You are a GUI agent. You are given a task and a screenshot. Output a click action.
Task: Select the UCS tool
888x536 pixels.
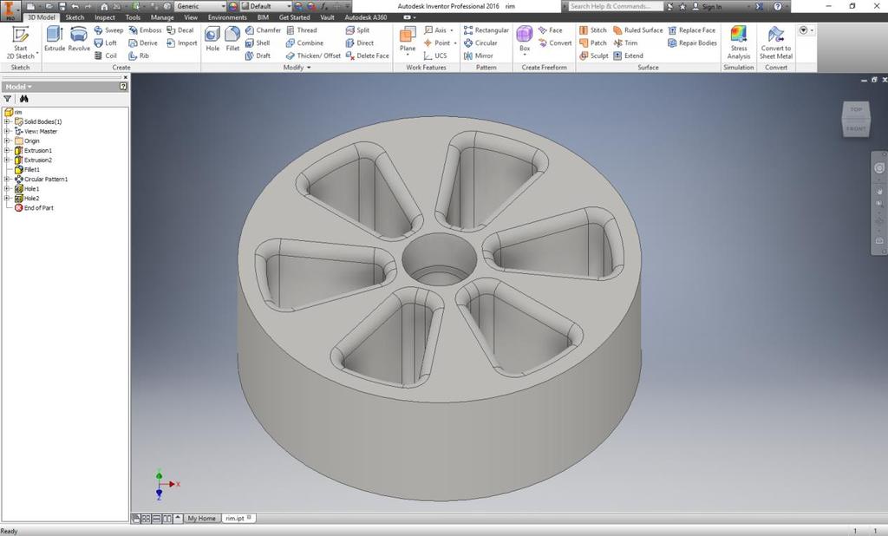tap(435, 56)
